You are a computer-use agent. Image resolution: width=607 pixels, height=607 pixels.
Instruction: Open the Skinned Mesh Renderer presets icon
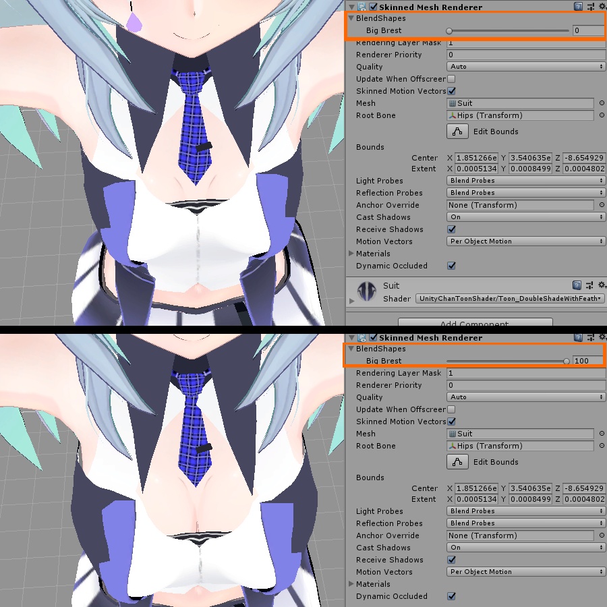point(590,7)
